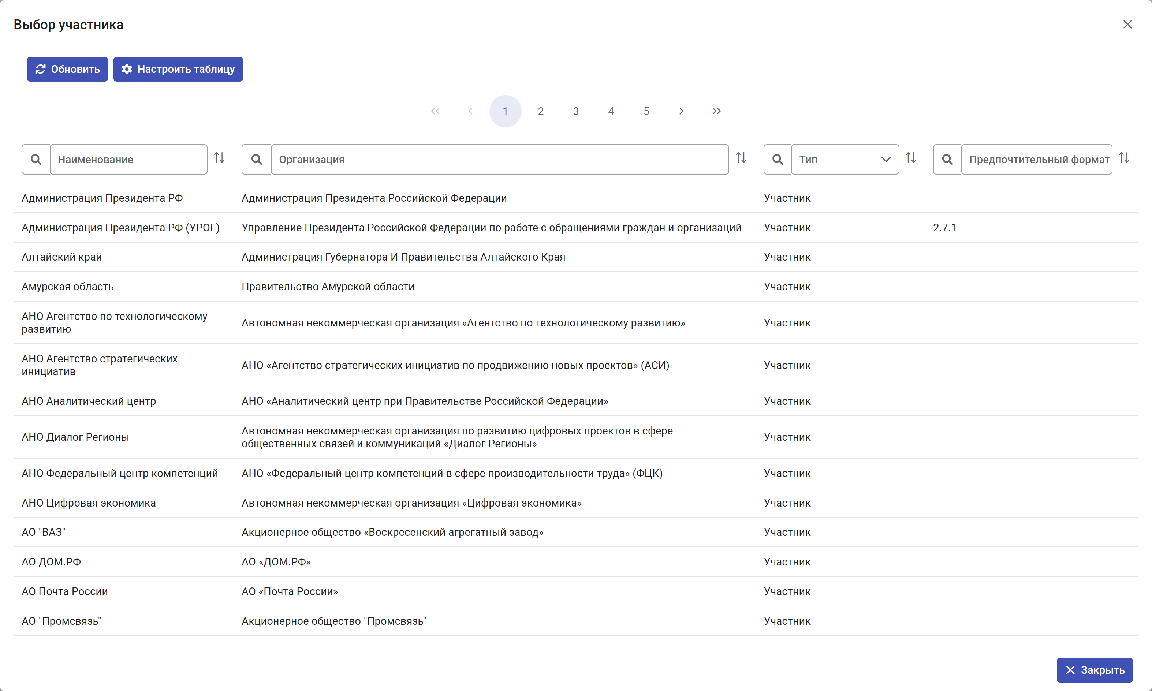Screen dimensions: 1152x691
Task: Sort table by Организация column
Action: coord(741,158)
